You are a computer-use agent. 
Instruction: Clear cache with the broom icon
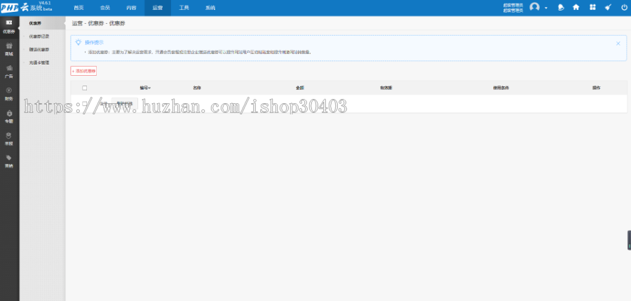click(609, 7)
